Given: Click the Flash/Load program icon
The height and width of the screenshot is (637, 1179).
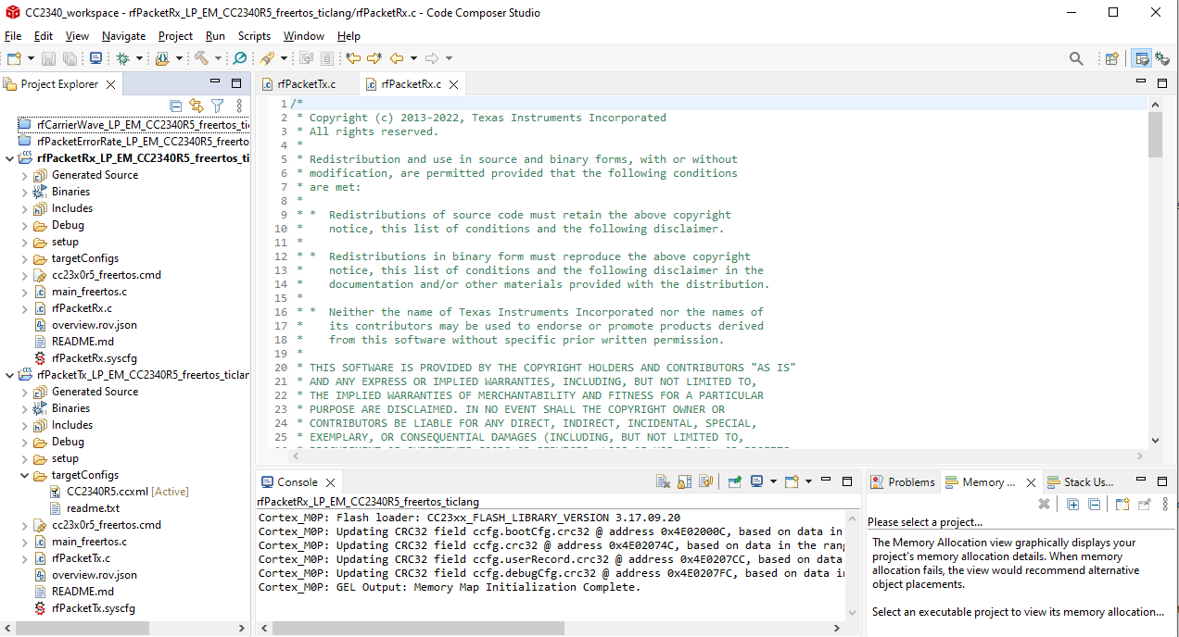Looking at the screenshot, I should point(162,58).
